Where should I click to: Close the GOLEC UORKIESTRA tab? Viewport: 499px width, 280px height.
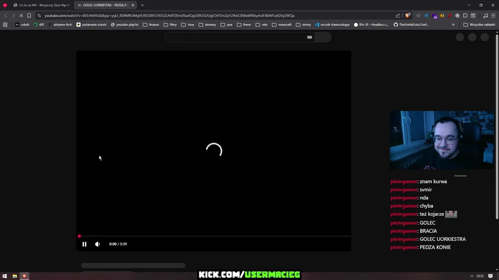point(133,5)
